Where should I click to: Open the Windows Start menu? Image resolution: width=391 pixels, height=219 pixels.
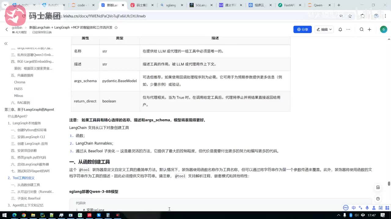click(x=5, y=215)
